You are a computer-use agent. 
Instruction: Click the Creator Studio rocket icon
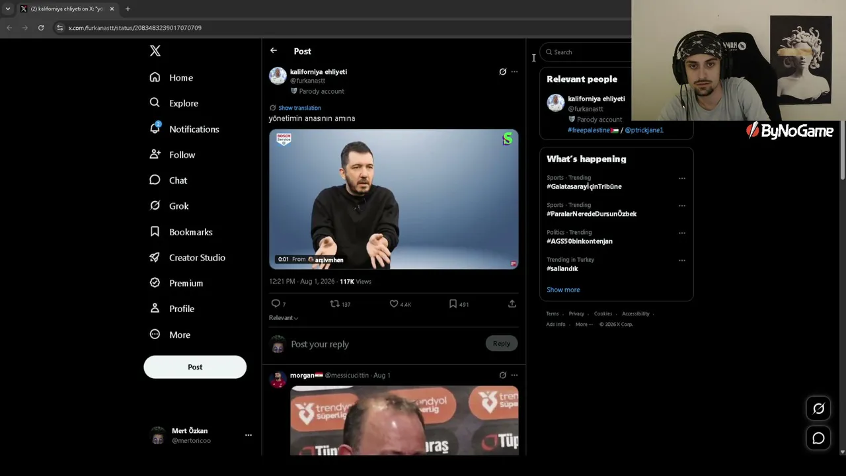point(155,257)
